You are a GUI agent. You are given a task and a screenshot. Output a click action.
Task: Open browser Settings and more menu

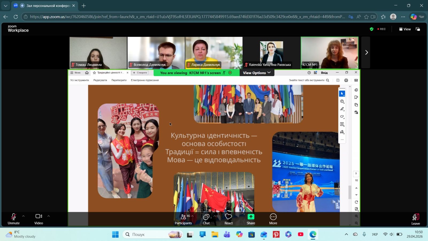(x=403, y=17)
